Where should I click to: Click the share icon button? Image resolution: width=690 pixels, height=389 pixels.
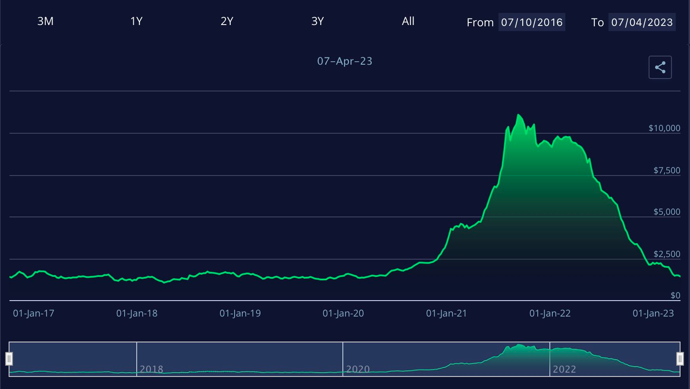pyautogui.click(x=660, y=67)
